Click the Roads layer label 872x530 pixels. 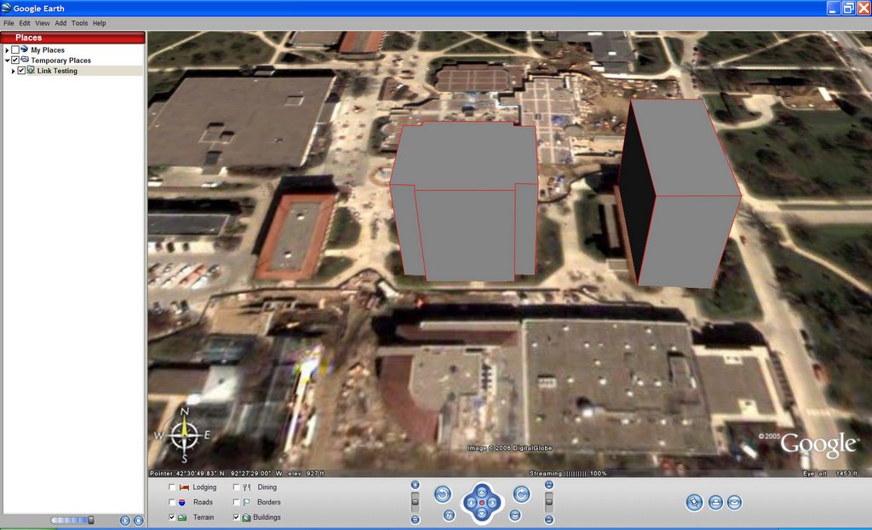click(203, 502)
